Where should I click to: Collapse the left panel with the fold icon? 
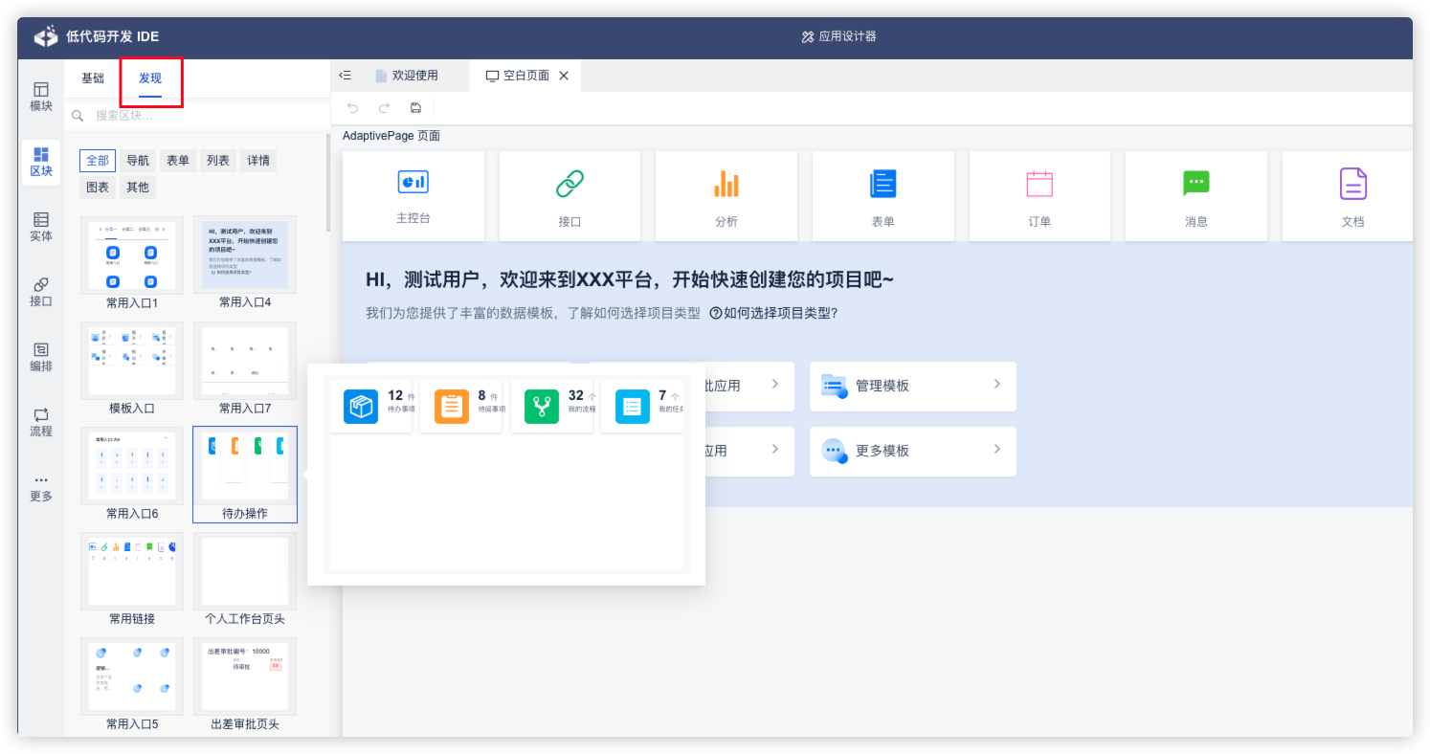click(x=346, y=76)
